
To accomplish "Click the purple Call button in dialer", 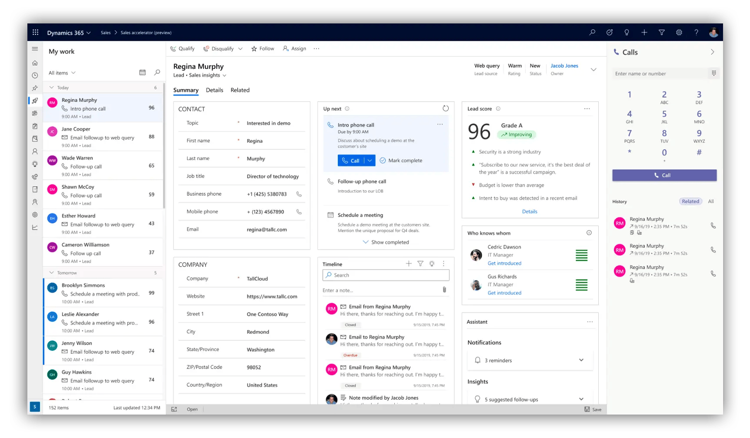I will 664,175.
